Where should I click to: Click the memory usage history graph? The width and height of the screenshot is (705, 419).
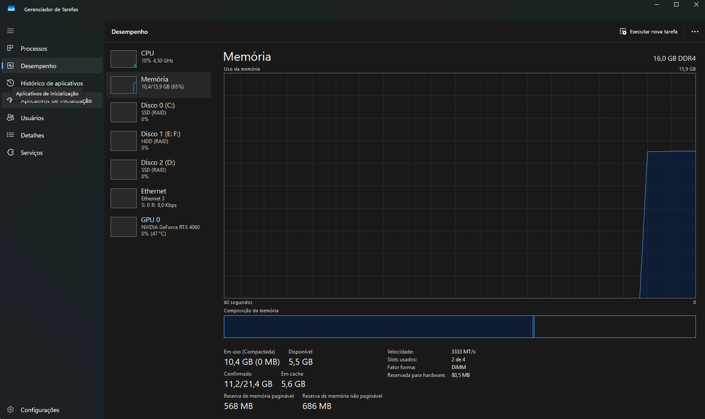click(x=459, y=186)
